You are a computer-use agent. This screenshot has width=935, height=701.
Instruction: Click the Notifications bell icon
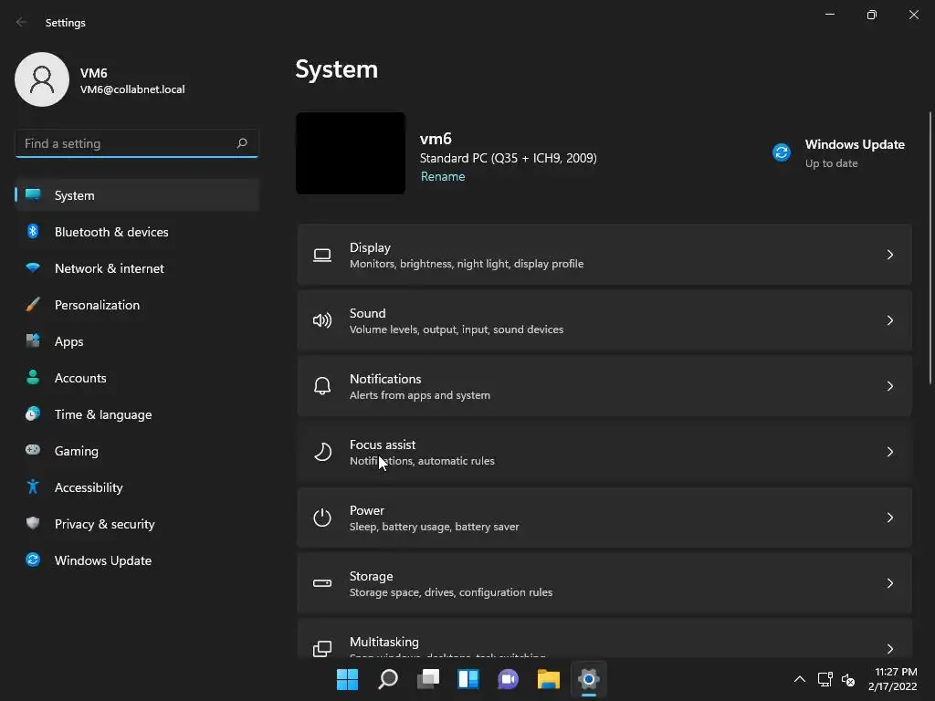pos(322,386)
